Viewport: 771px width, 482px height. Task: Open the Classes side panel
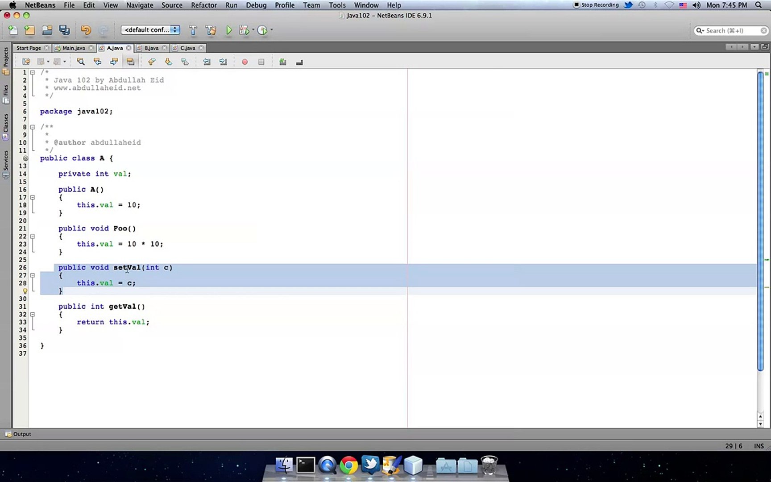[x=6, y=127]
